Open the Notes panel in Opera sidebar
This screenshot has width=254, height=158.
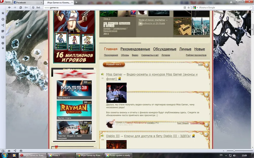pos(3,31)
